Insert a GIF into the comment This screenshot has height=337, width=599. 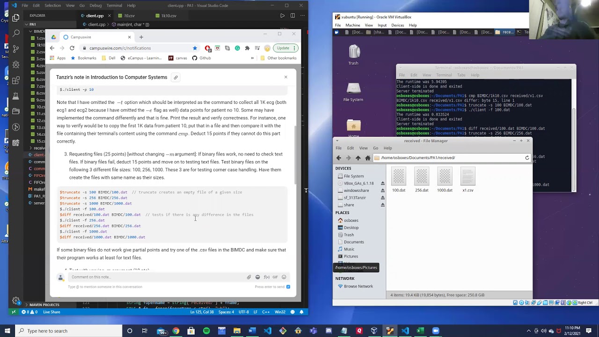tap(275, 277)
